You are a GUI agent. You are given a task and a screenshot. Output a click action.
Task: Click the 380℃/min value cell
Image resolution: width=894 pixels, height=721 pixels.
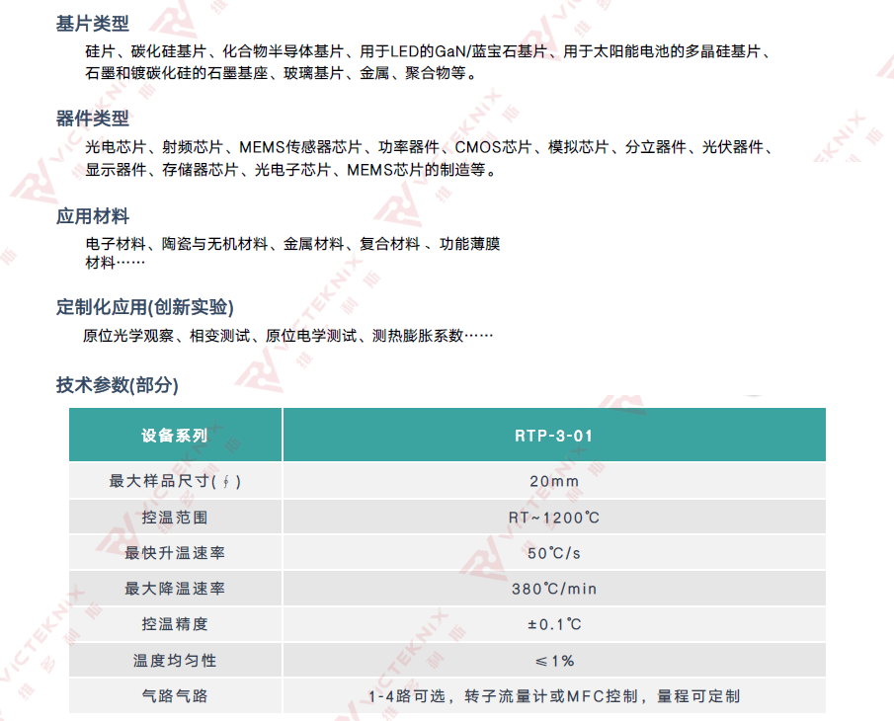pyautogui.click(x=553, y=589)
